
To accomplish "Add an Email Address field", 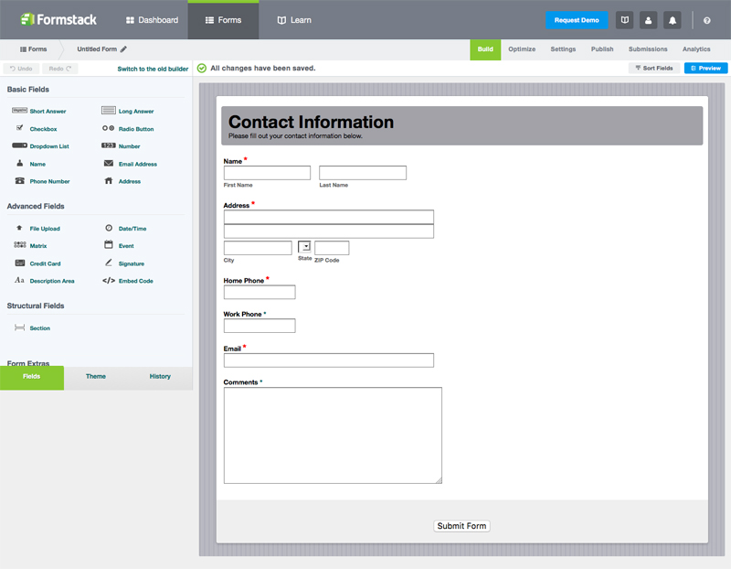I will (130, 164).
